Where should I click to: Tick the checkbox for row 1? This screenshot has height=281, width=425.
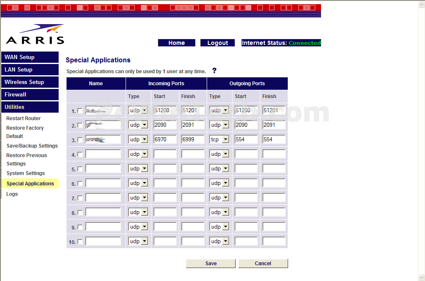point(80,111)
